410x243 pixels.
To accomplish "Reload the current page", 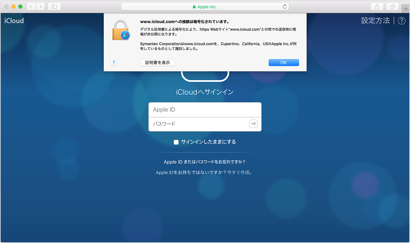I will point(284,6).
